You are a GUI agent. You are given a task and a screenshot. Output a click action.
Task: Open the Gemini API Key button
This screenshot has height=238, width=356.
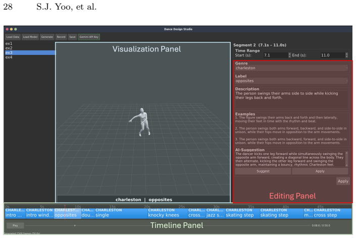[x=89, y=37]
